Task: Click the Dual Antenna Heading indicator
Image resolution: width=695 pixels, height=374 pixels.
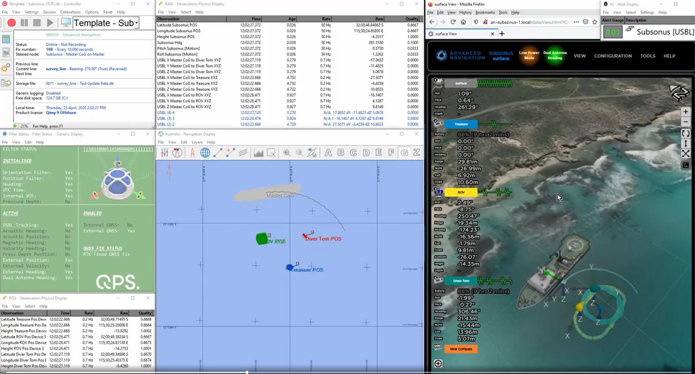Action: pyautogui.click(x=555, y=55)
